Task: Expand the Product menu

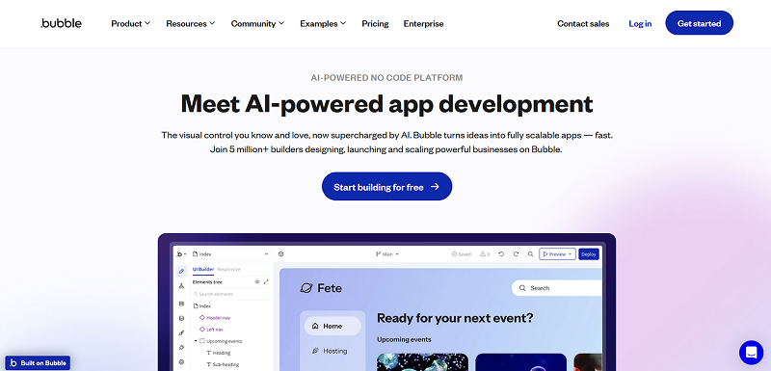Action: [x=131, y=23]
